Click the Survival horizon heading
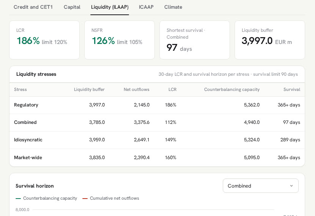Screen dimensions: 315x216 coord(35,186)
